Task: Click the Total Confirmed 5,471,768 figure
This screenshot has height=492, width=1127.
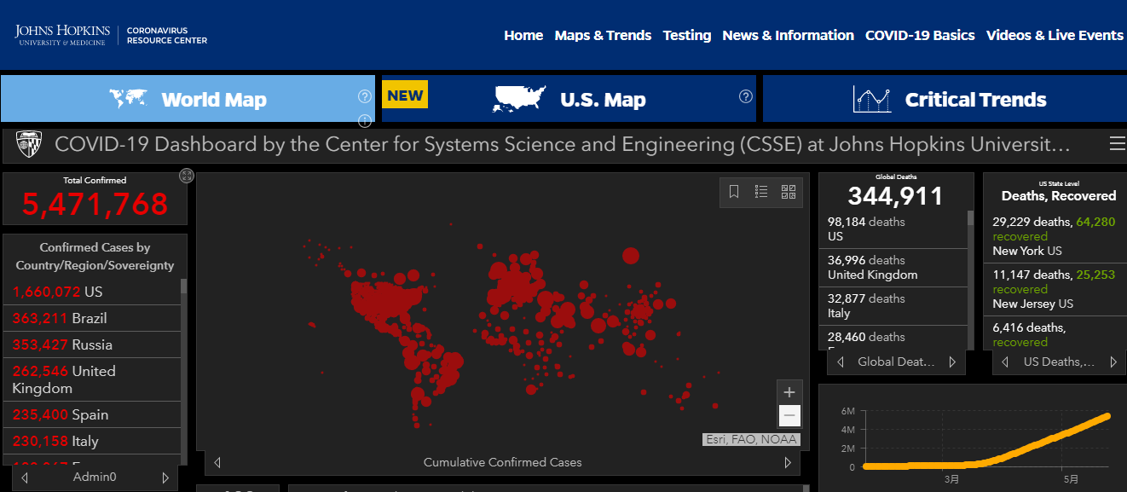Action: coord(95,205)
